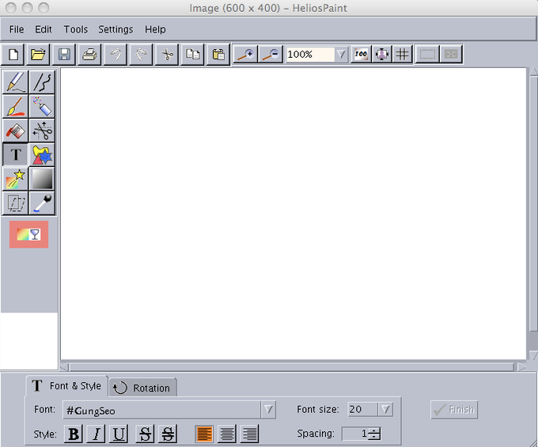Toggle Bold style
The height and width of the screenshot is (447, 538).
pyautogui.click(x=74, y=434)
